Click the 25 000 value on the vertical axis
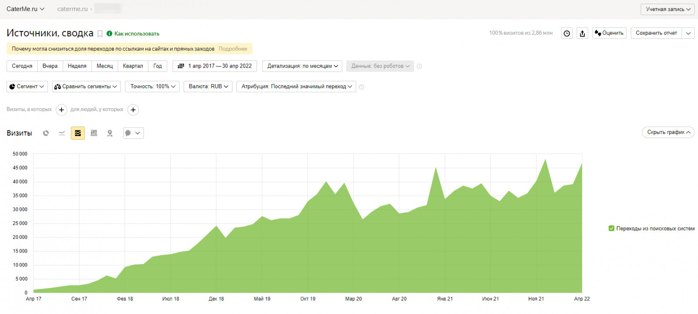The image size is (698, 314). 20,224
